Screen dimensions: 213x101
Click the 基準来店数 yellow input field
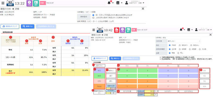point(108,88)
